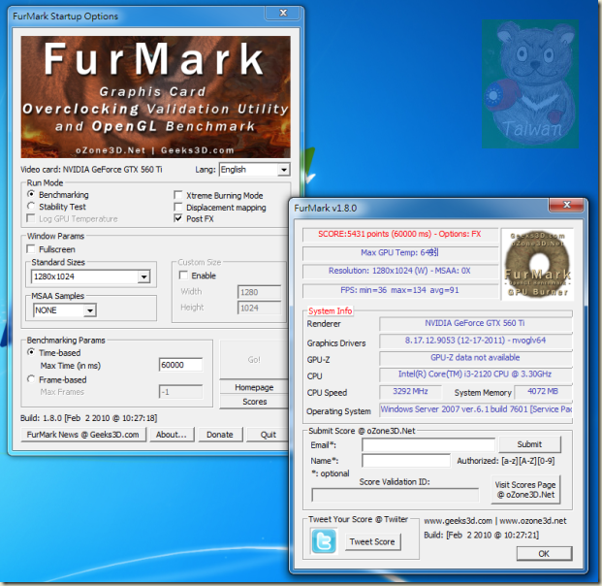The height and width of the screenshot is (586, 602).
Task: Click the Score Validation ID field
Action: (396, 496)
